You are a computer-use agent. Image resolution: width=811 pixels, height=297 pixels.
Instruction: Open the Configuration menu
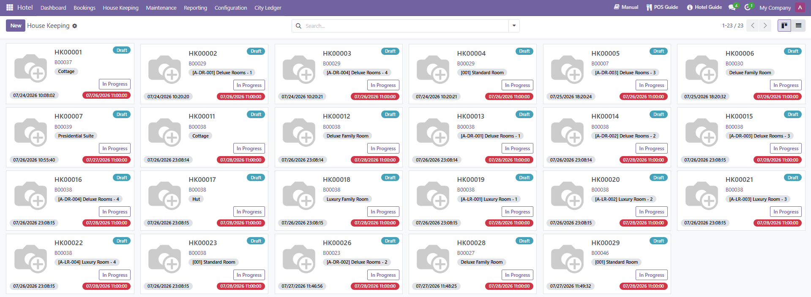tap(231, 8)
